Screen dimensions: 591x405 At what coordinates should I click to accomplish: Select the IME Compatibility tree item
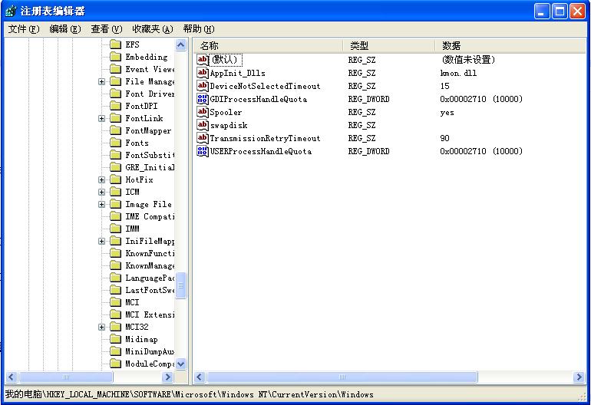150,216
